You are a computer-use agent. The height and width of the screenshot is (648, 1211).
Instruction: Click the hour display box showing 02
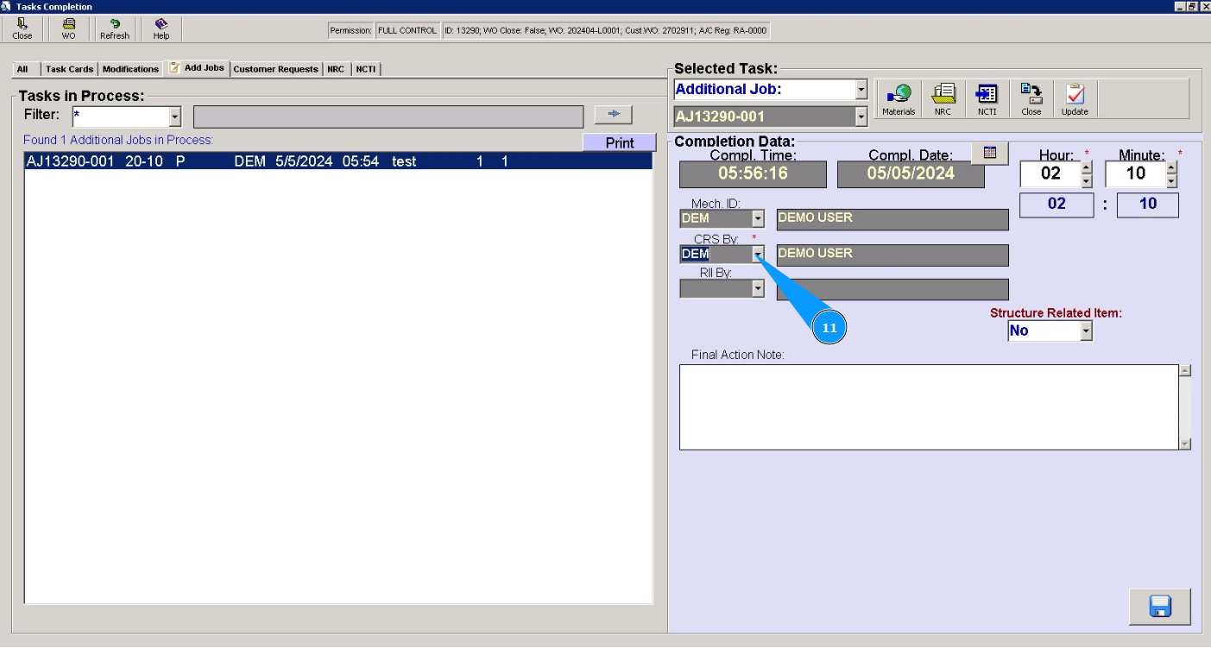coord(1056,204)
